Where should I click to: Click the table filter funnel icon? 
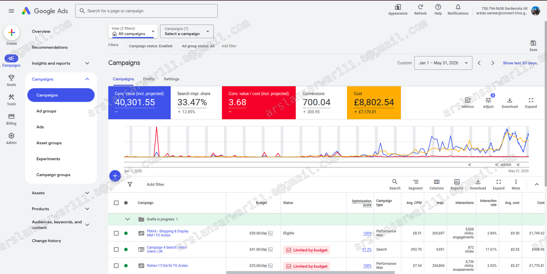click(130, 184)
